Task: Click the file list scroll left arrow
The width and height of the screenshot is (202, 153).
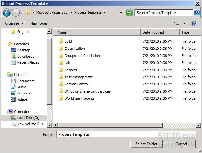Action: coord(55,125)
